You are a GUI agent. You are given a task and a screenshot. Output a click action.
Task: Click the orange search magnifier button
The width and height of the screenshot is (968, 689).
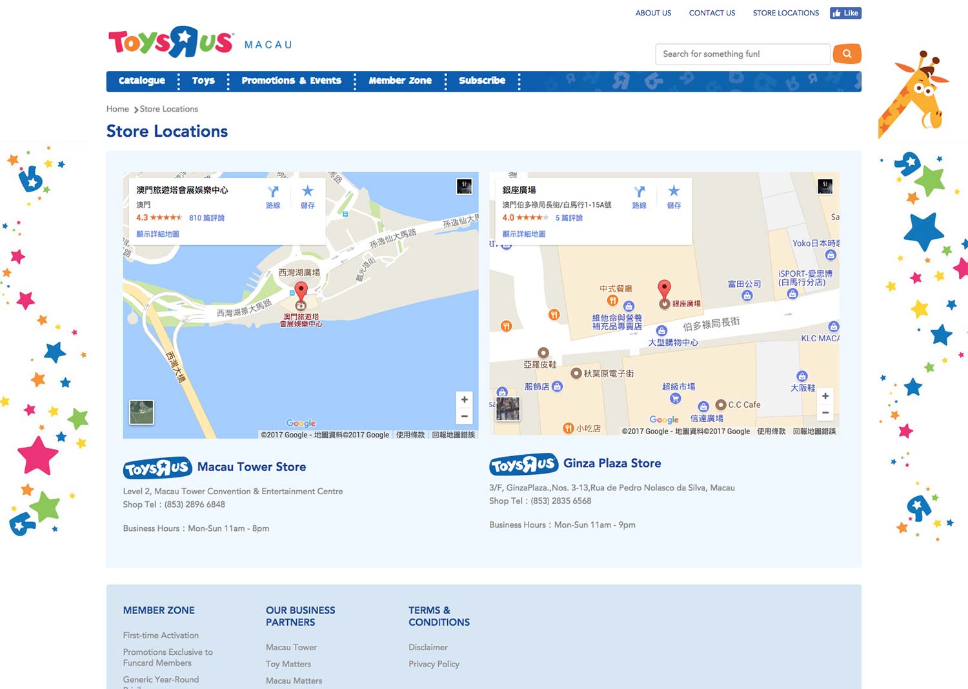coord(847,54)
